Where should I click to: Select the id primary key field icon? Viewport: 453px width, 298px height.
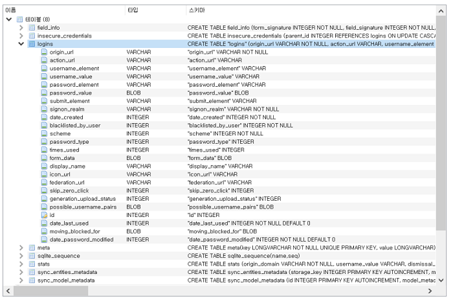tap(44, 215)
